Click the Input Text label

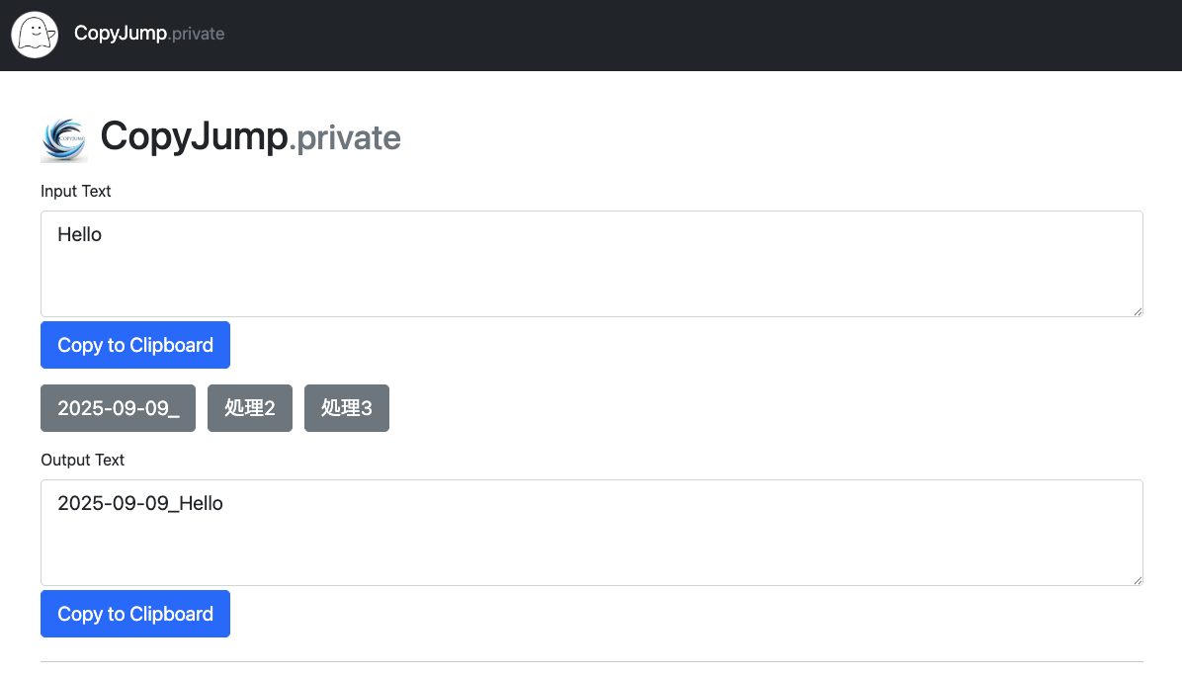(76, 191)
